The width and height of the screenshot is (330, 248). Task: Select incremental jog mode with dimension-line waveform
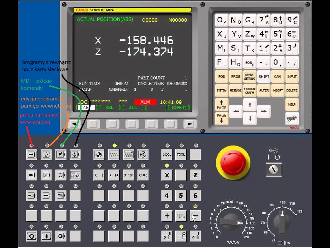(x=129, y=155)
